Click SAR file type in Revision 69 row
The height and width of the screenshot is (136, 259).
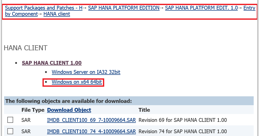tap(26, 120)
